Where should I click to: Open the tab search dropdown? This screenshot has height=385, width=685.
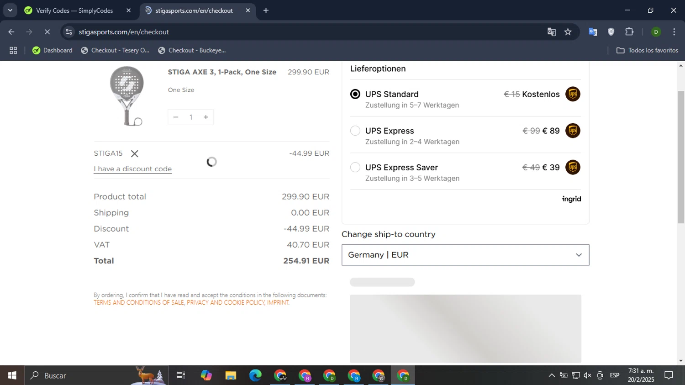[x=10, y=11]
